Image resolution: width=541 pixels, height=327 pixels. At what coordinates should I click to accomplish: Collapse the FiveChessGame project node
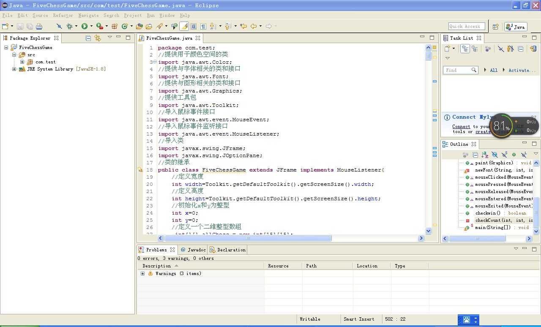6,47
